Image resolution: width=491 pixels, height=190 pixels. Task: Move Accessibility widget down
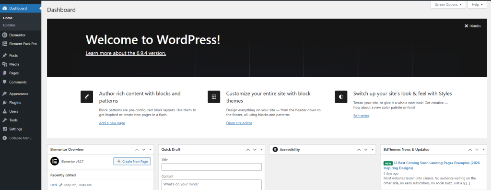[x=366, y=150]
